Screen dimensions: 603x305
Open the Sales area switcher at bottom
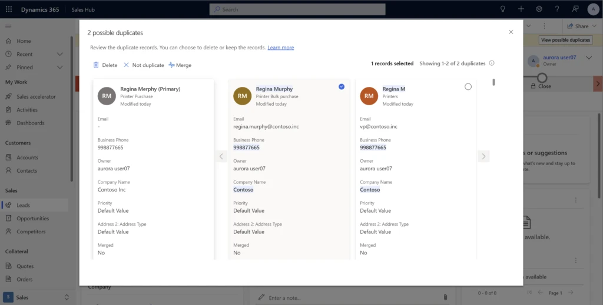[35, 297]
